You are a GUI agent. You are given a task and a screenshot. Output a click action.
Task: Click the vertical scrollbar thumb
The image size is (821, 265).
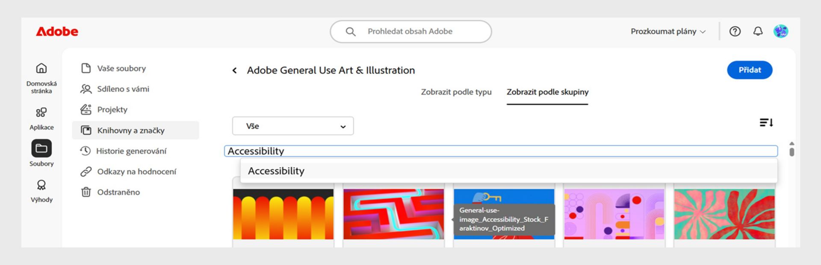792,152
